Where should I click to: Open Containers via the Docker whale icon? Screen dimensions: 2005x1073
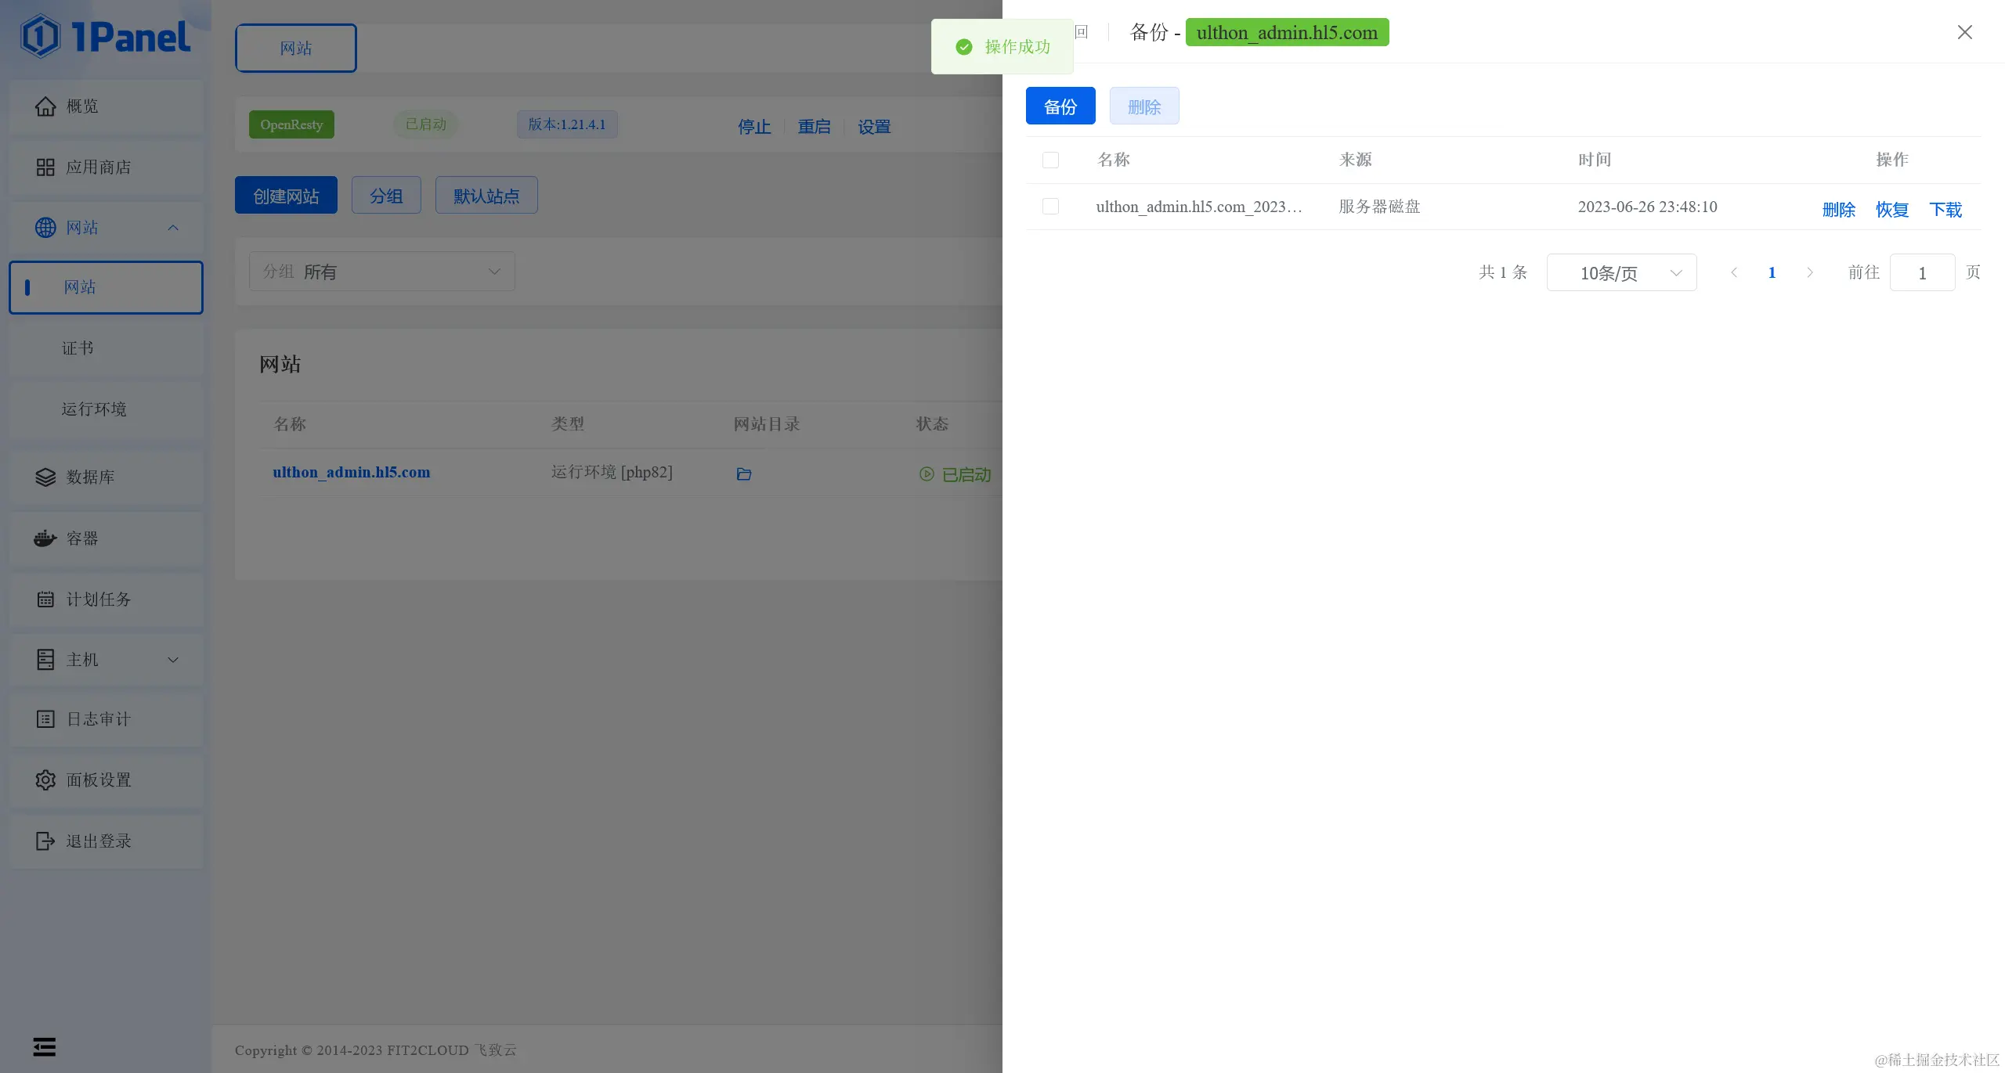click(x=45, y=538)
